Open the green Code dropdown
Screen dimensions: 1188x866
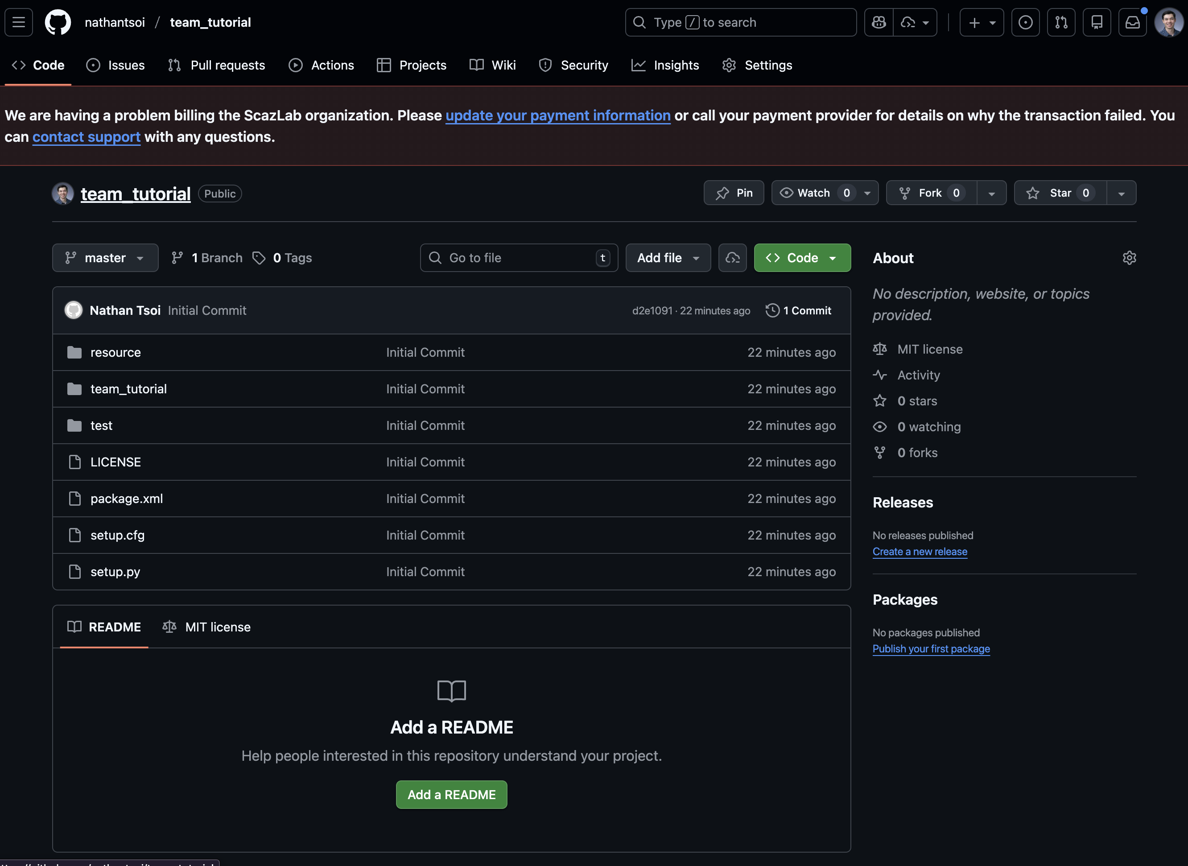tap(802, 258)
